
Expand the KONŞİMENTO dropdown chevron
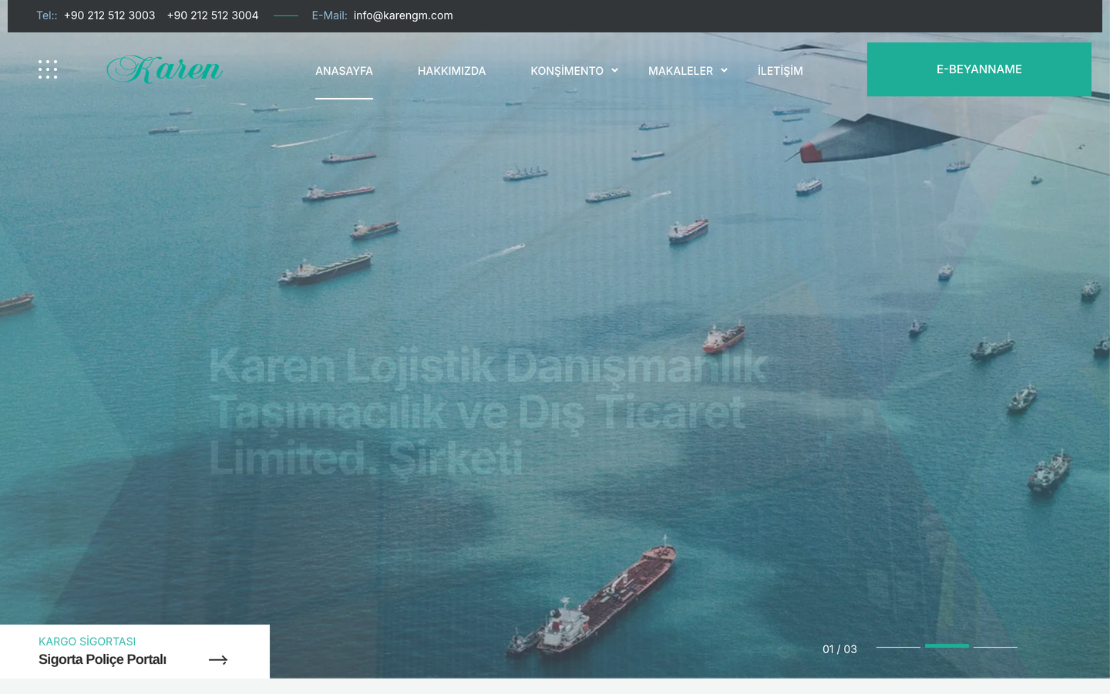pos(614,70)
